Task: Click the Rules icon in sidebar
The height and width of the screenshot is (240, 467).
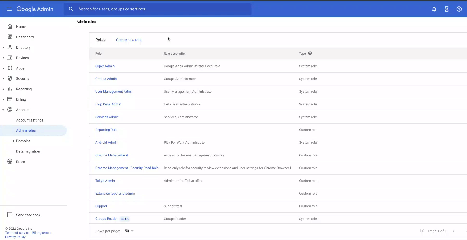Action: tap(10, 162)
